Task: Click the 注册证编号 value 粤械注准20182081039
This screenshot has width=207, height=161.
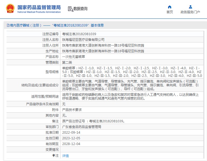Action: click(79, 34)
